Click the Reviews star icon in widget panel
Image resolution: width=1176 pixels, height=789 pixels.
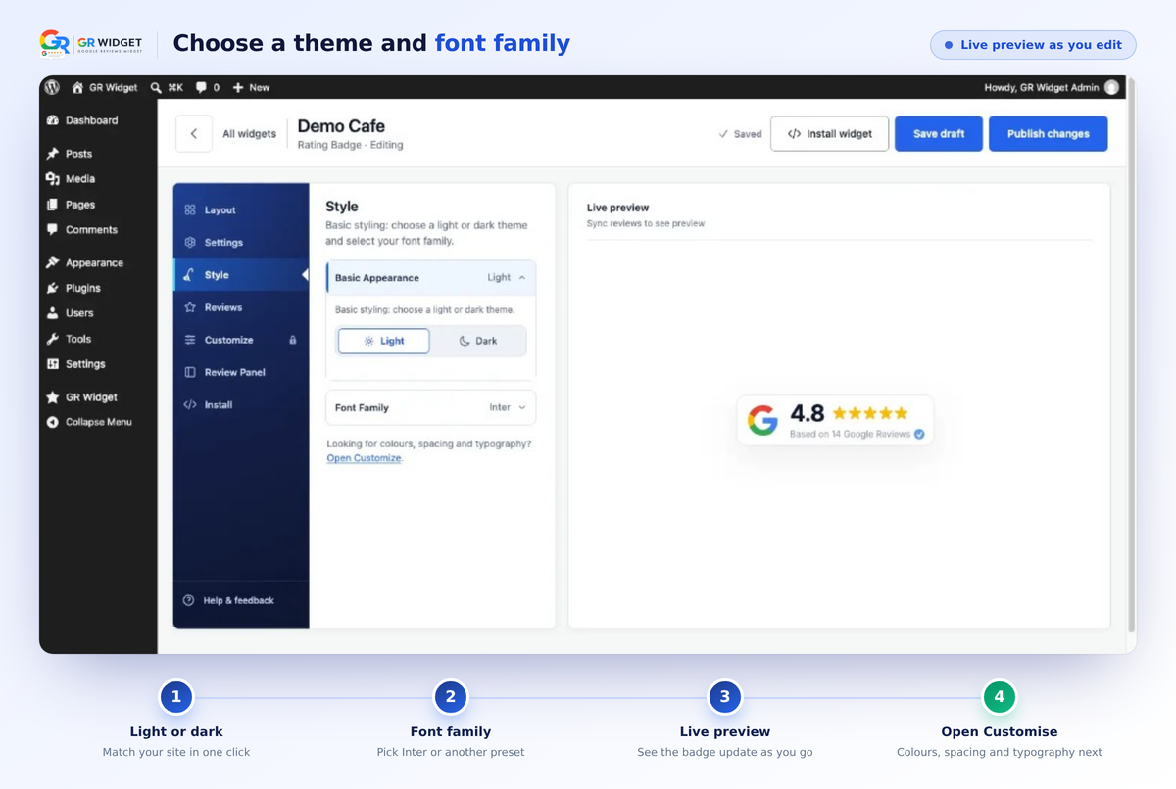click(x=190, y=307)
